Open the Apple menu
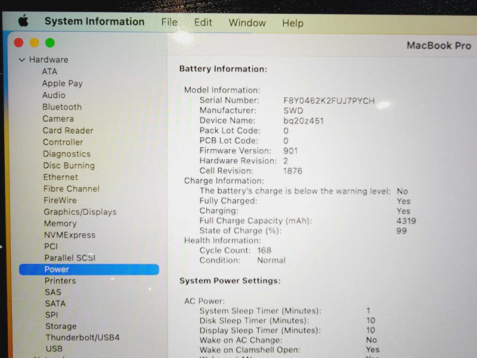477x358 pixels. 23,21
